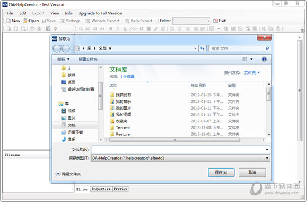Open the Edit menu
307x202 pixels.
tap(23, 13)
